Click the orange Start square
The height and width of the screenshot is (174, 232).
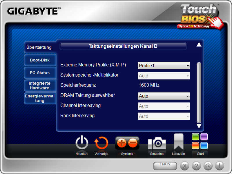pos(195,146)
